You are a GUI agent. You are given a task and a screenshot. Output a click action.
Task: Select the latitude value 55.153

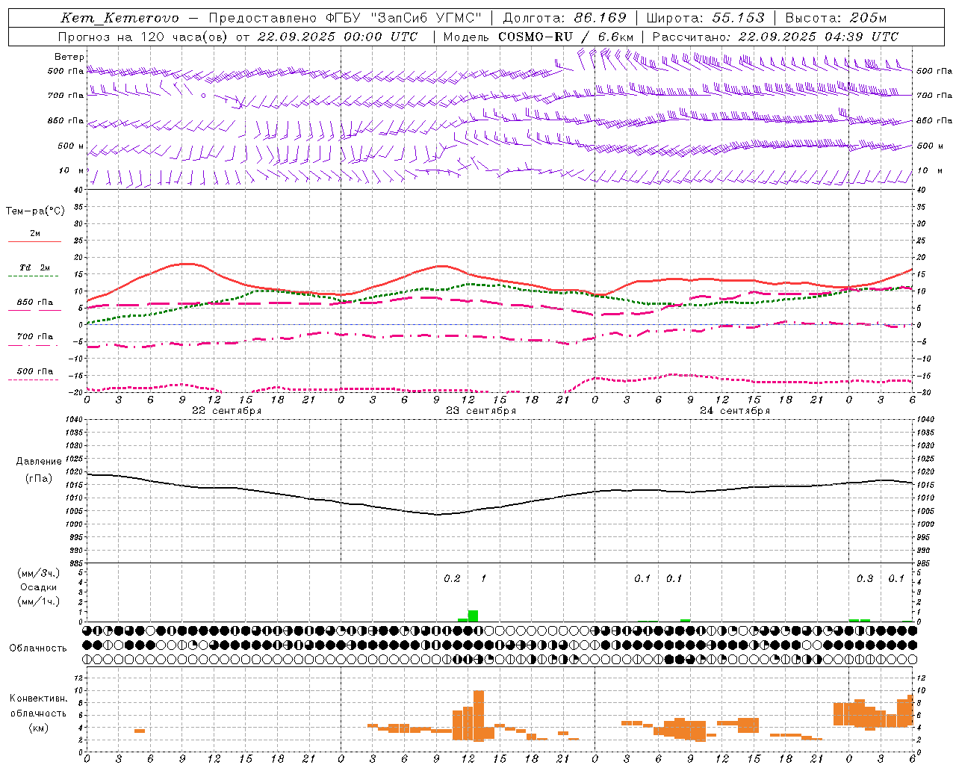pos(739,18)
